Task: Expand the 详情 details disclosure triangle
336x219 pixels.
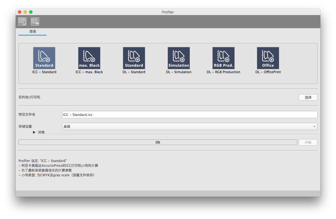Action: tap(34, 132)
